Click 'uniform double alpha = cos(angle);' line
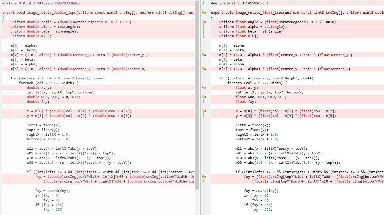384x215 pixels. pos(45,27)
